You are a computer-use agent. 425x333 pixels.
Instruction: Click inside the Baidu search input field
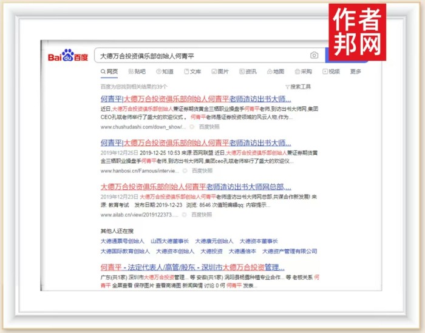pyautogui.click(x=200, y=55)
